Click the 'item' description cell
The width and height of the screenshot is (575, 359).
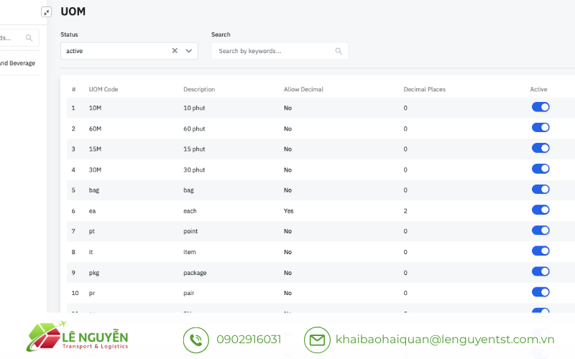pos(190,252)
